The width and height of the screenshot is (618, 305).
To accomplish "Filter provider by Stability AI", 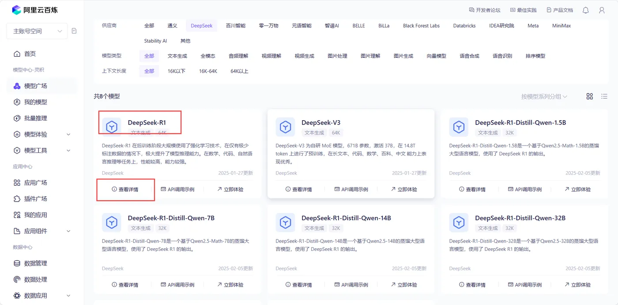I will pyautogui.click(x=155, y=41).
